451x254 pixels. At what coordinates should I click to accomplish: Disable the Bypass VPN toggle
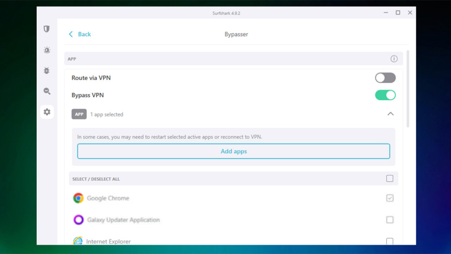(385, 95)
